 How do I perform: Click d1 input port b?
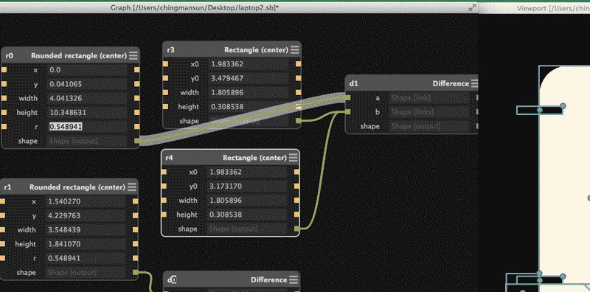348,112
